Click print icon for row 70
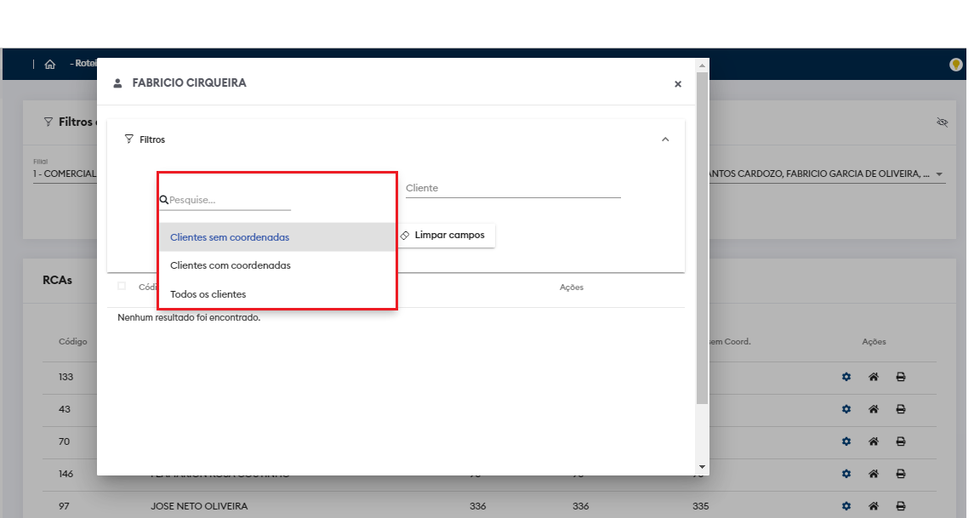980x518 pixels. [901, 441]
